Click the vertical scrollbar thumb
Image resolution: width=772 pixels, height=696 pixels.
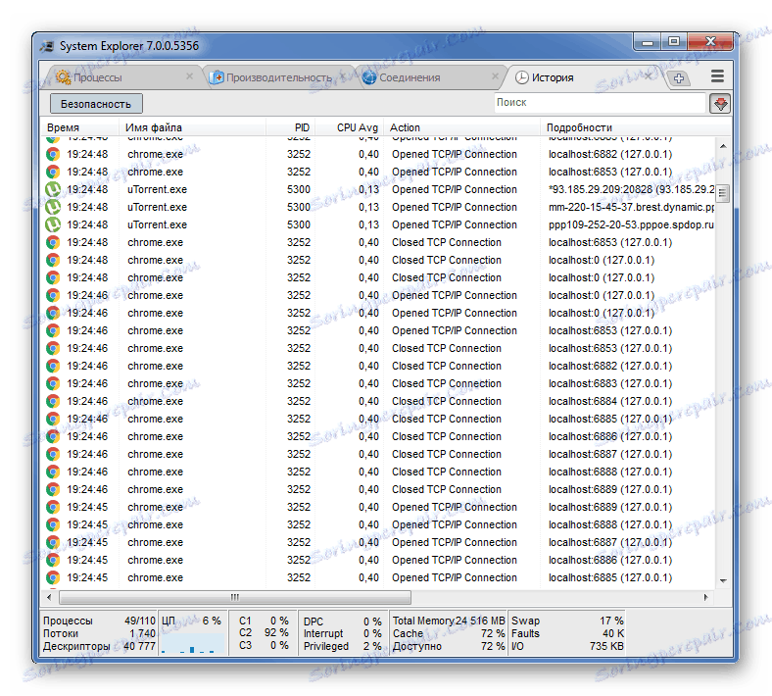(x=723, y=192)
